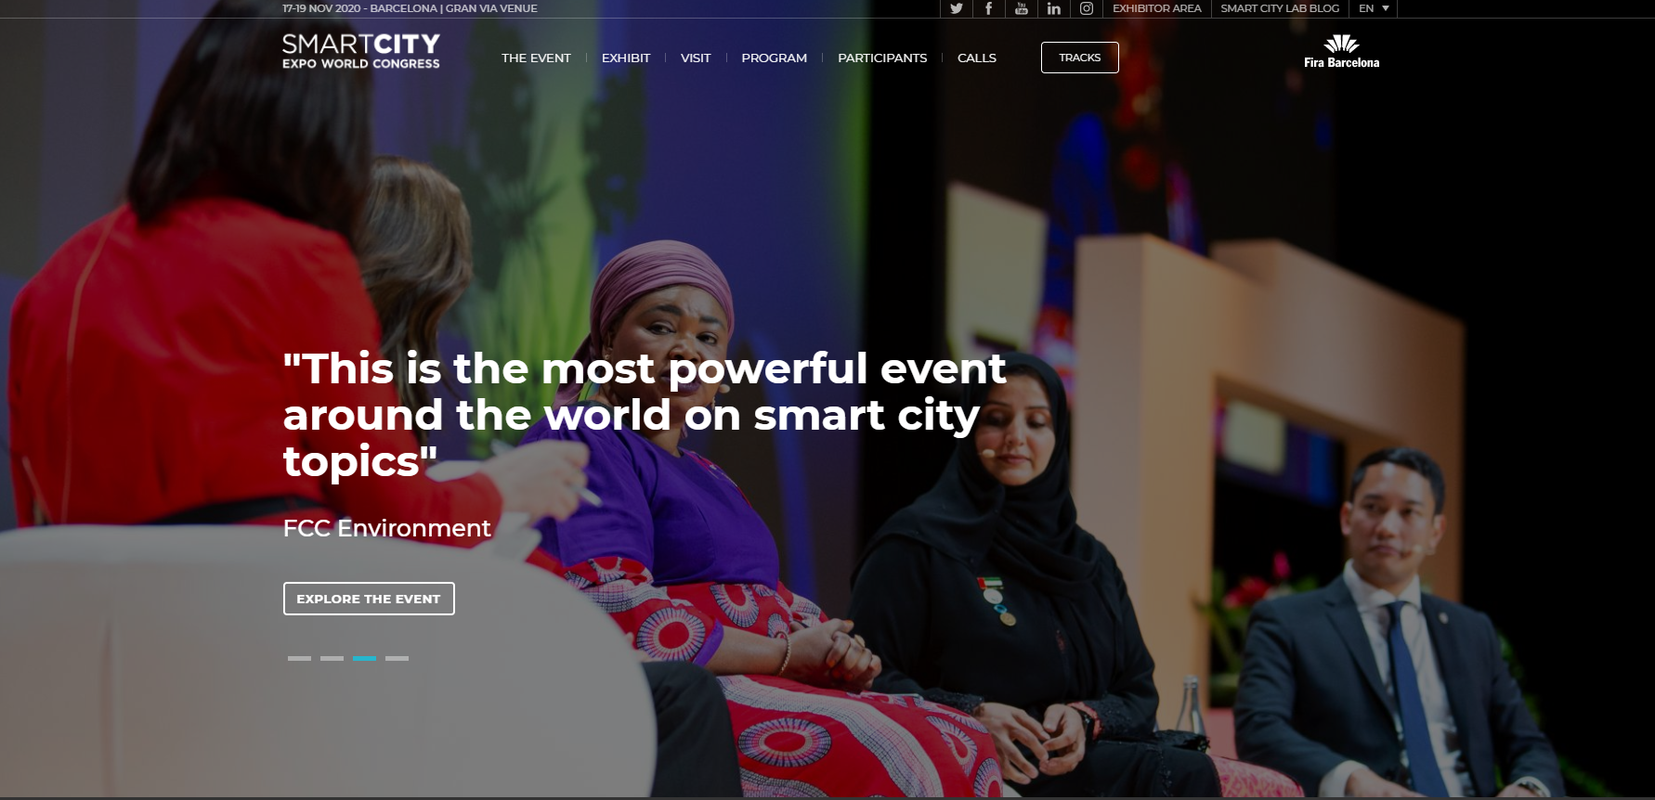
Task: Open the VISIT menu item
Action: point(696,58)
